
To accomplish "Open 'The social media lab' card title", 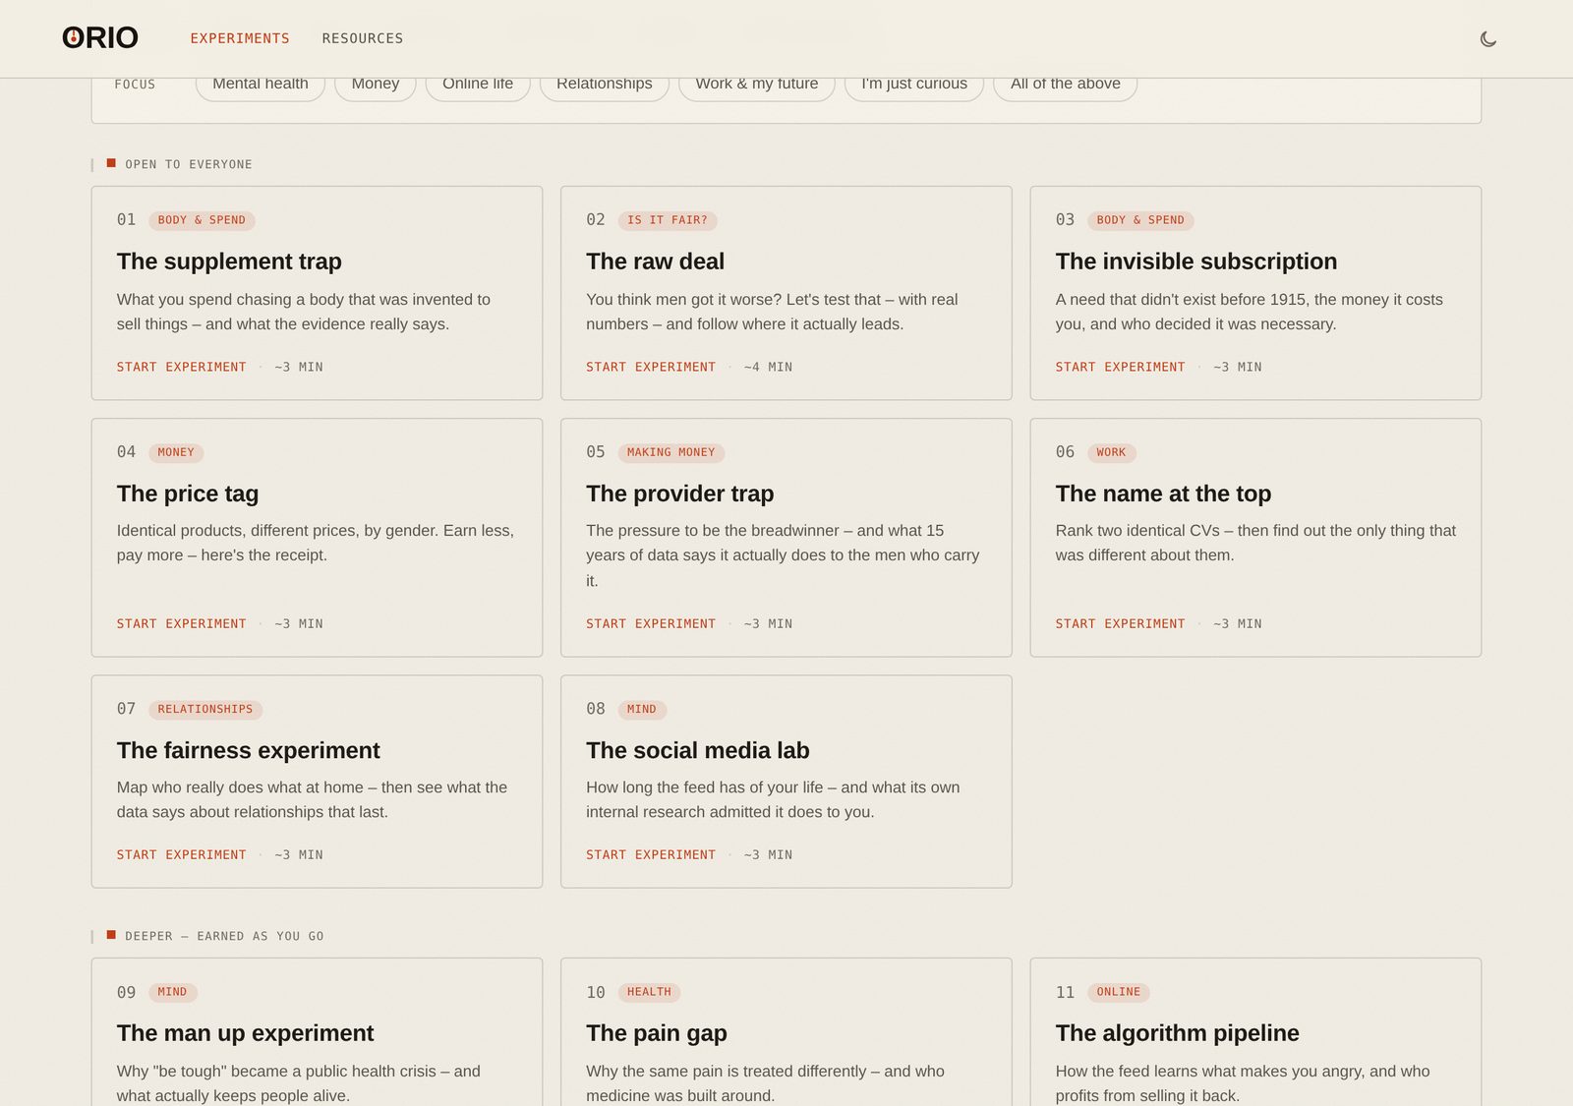I will (x=698, y=750).
